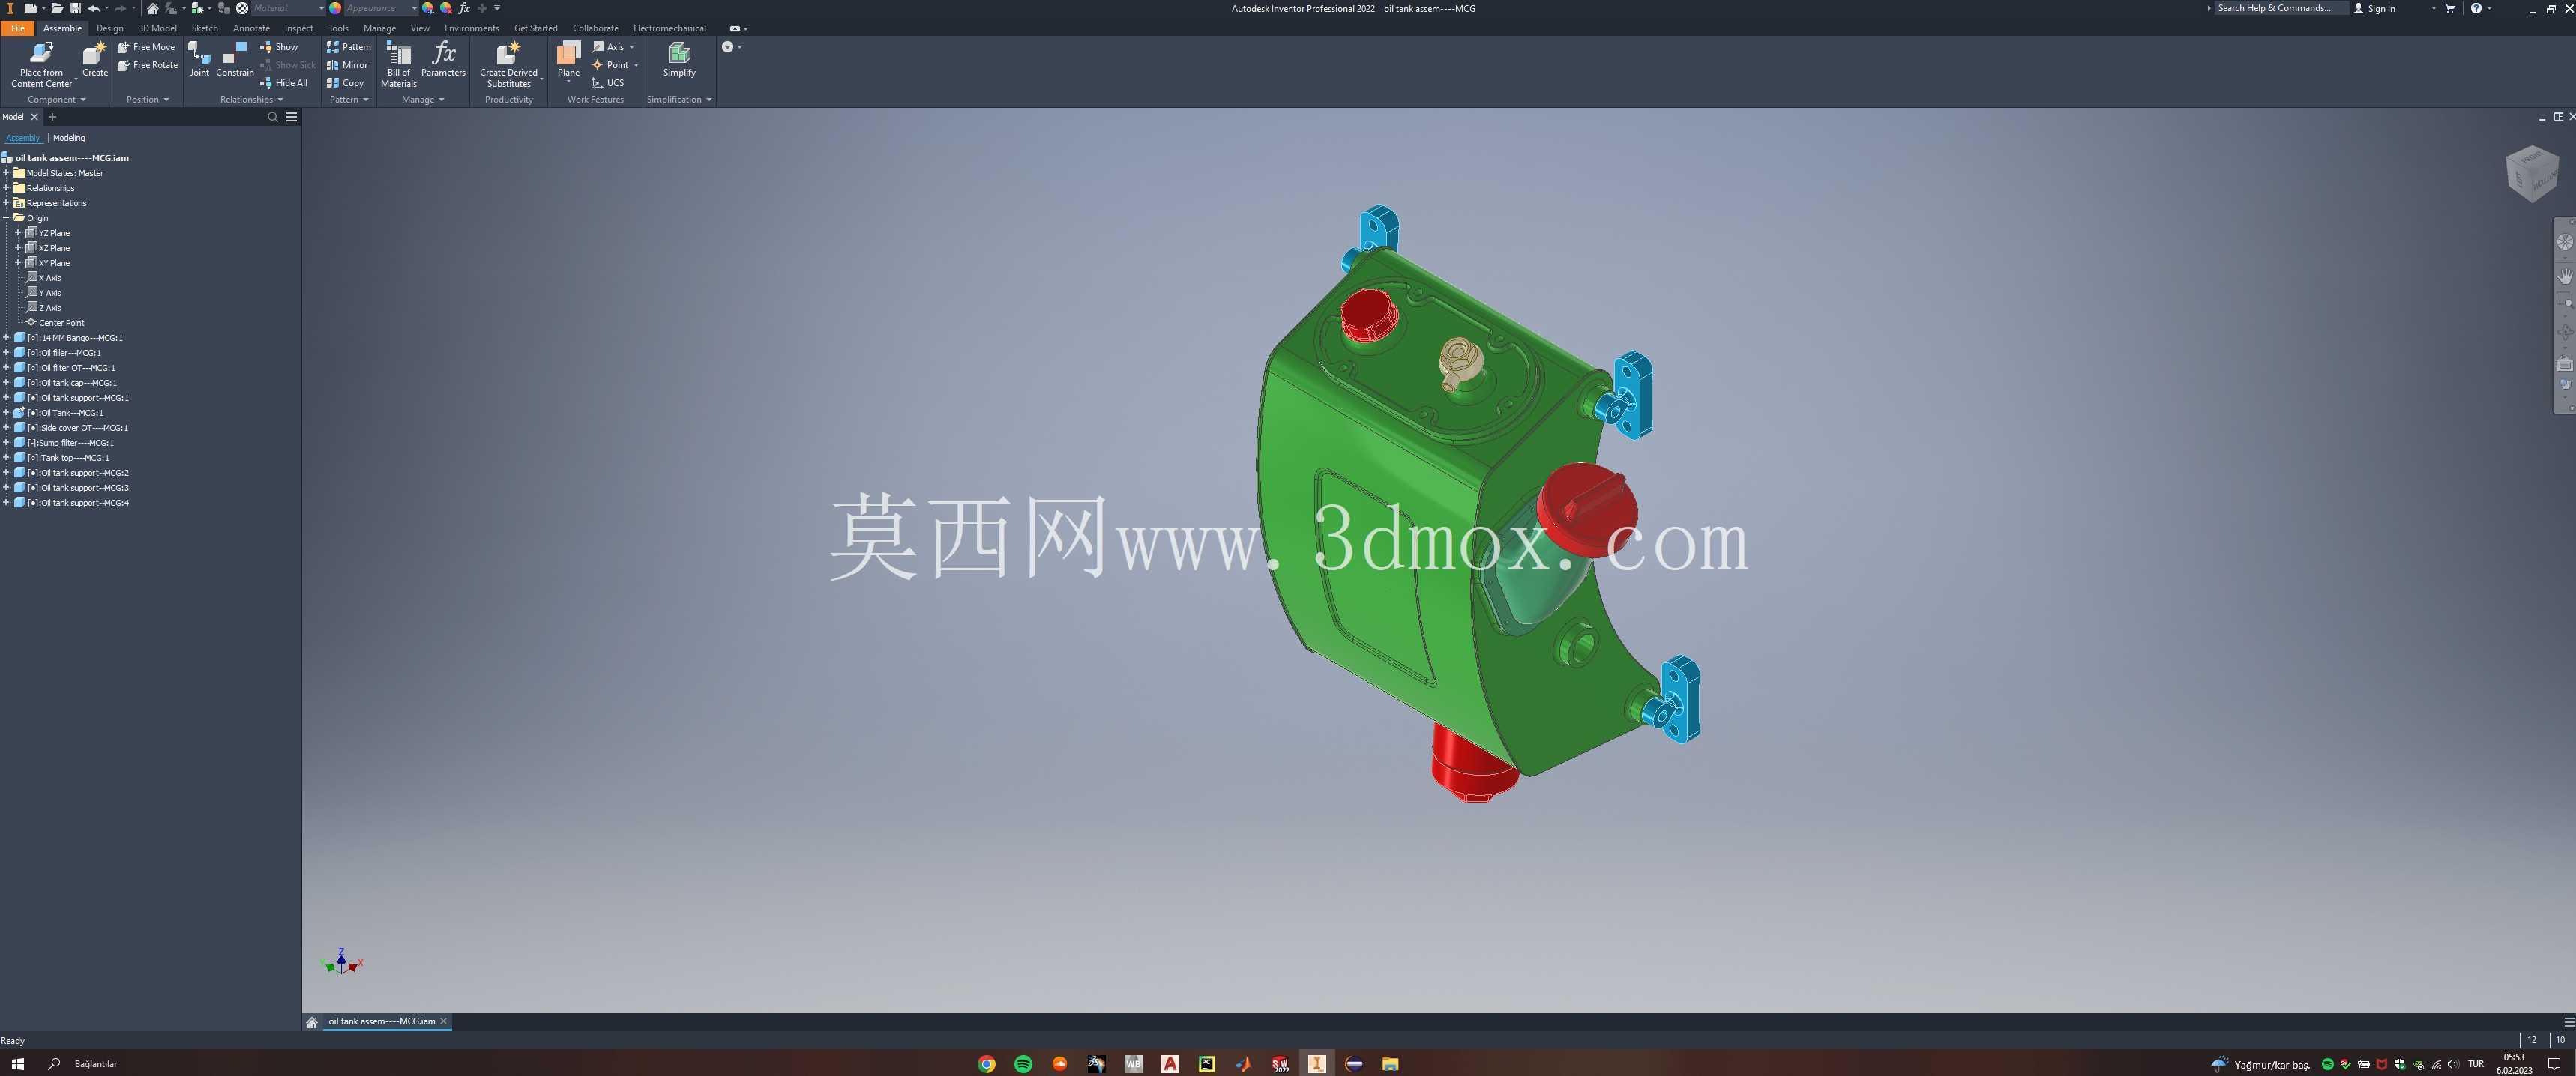2576x1076 pixels.
Task: Activate the Free Move tool
Action: tap(146, 47)
